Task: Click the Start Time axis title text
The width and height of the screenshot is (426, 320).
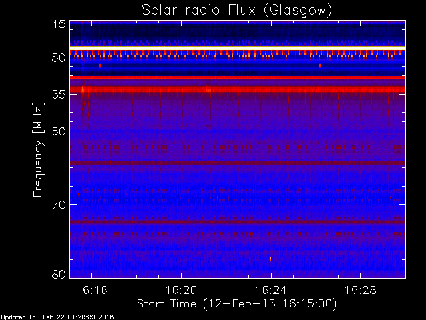Action: coord(237,304)
